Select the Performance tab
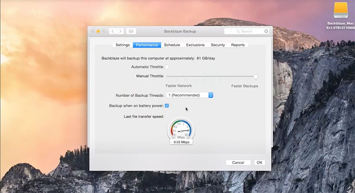 click(x=147, y=45)
